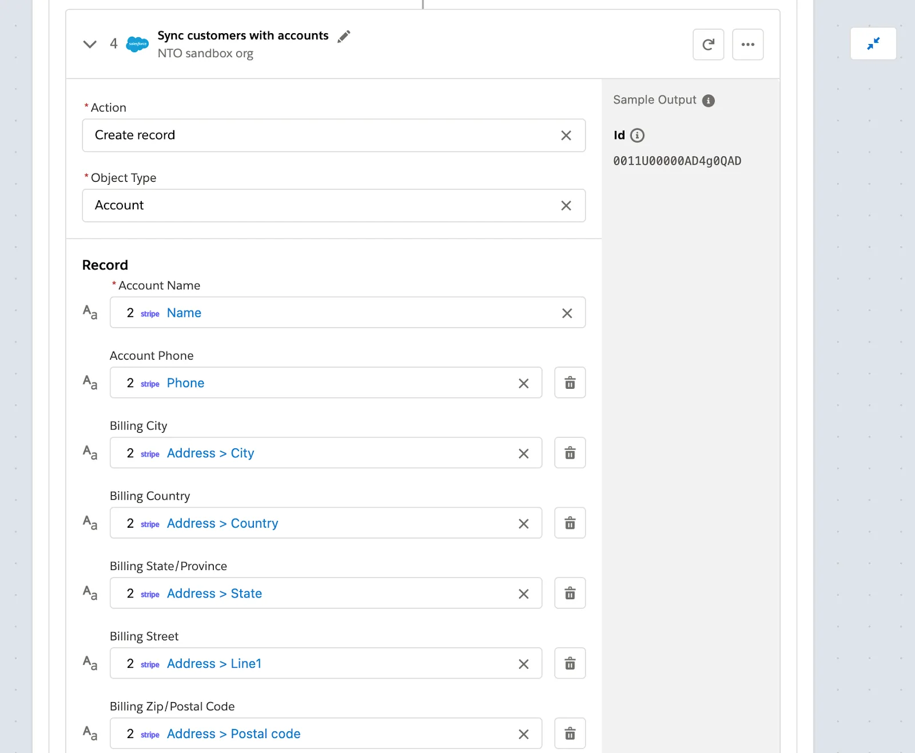Clear the Billing State/Province value
915x753 pixels.
coord(523,593)
